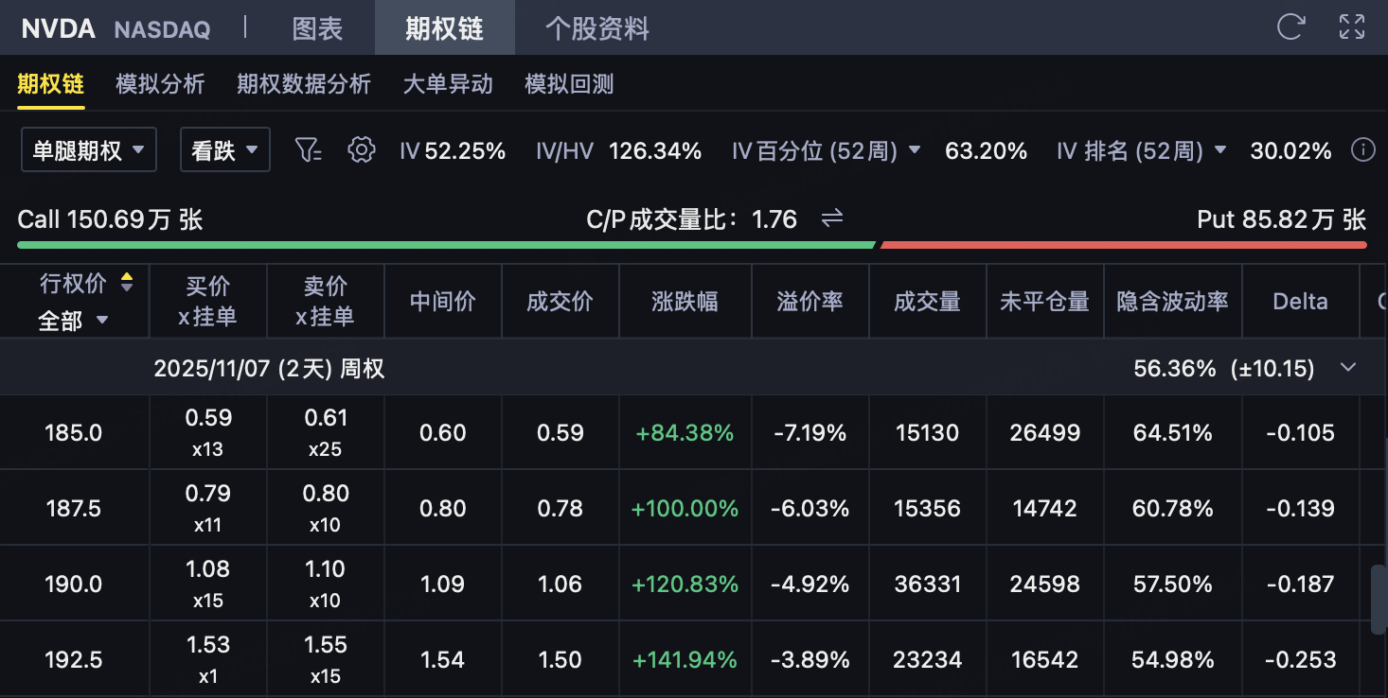Click the info icon beside IV rank
This screenshot has width=1388, height=698.
pos(1362,149)
